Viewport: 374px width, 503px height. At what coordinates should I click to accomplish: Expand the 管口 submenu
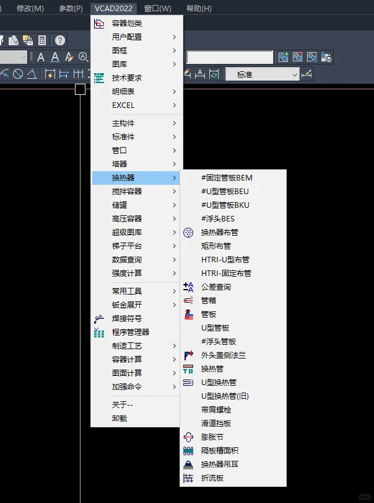pyautogui.click(x=137, y=151)
